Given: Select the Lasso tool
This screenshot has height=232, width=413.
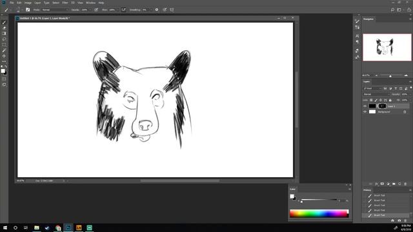Looking at the screenshot, I should pos(4,39).
